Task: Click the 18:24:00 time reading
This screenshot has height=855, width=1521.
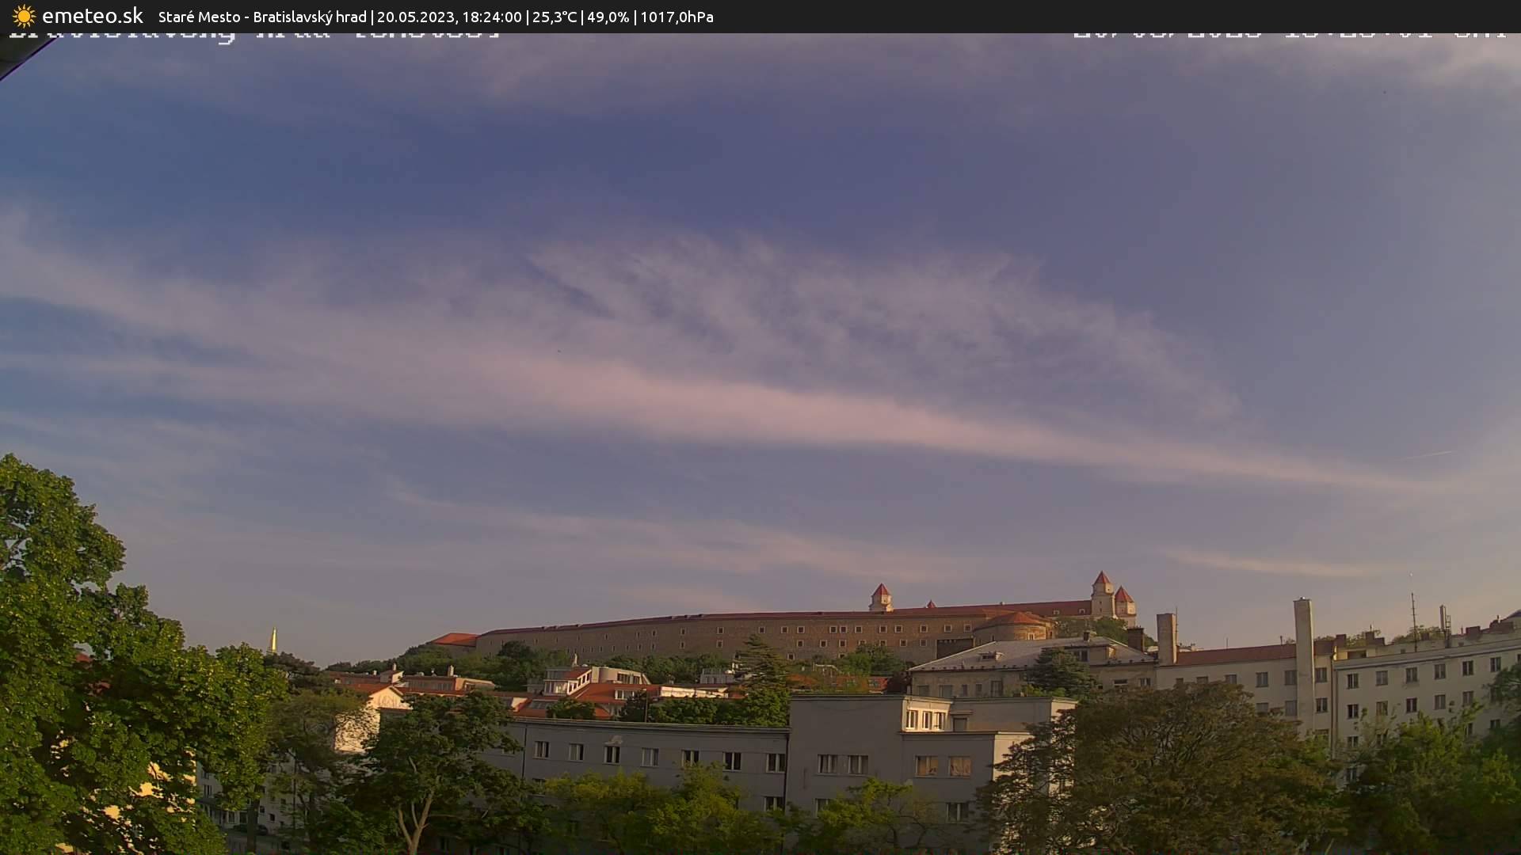Action: 492,17
